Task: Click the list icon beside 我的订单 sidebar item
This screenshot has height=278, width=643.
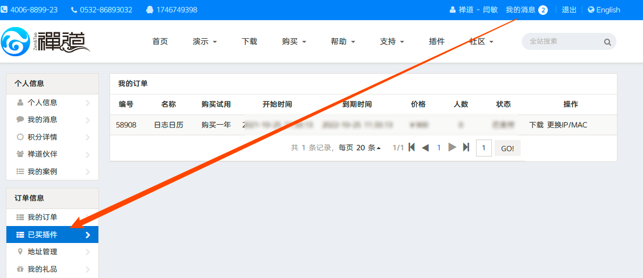Action: click(x=20, y=217)
